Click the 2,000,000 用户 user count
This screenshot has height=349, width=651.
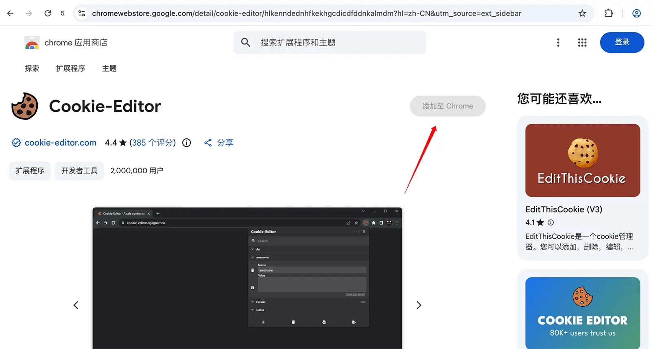(137, 171)
